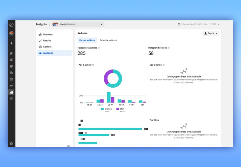
Task: Open the Lifetime date range dropdown
Action: coord(199,24)
